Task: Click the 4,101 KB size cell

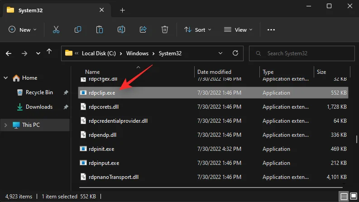Action: [336, 177]
